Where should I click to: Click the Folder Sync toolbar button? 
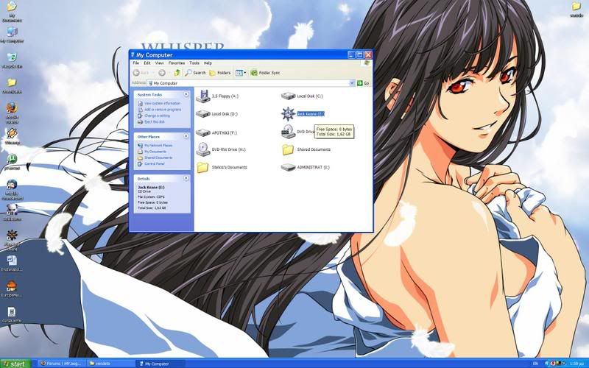265,73
